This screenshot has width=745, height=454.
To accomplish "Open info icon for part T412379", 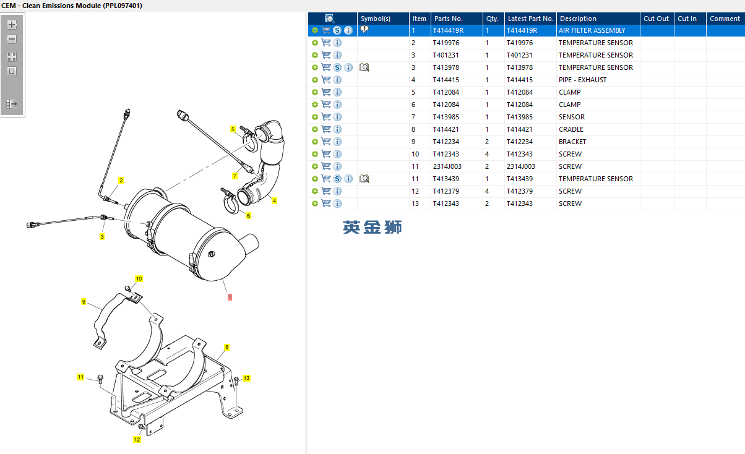I will click(337, 191).
